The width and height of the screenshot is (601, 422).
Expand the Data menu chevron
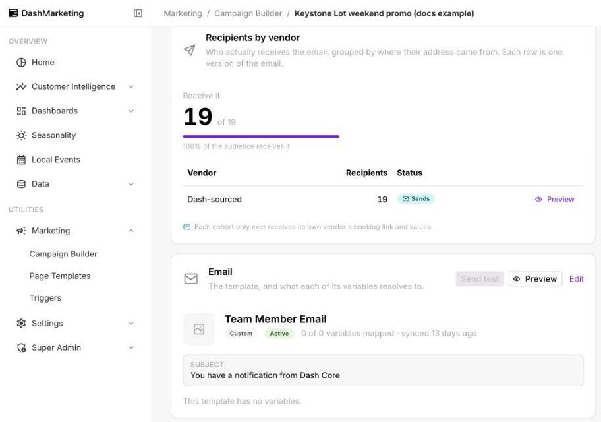(x=131, y=184)
